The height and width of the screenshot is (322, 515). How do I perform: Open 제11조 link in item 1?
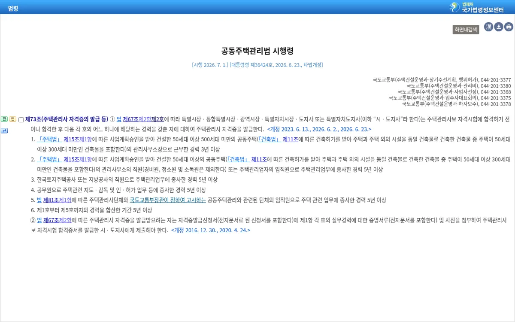[290, 139]
